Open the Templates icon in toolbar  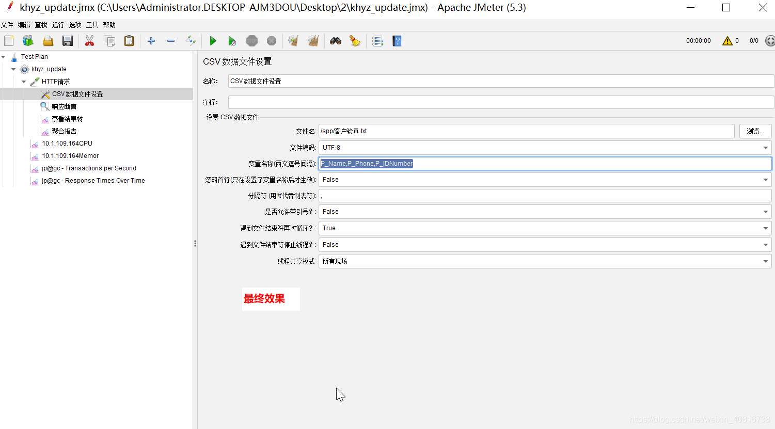click(28, 41)
